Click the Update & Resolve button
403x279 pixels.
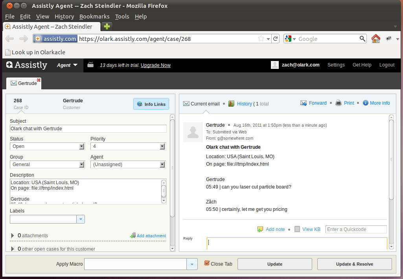354,264
